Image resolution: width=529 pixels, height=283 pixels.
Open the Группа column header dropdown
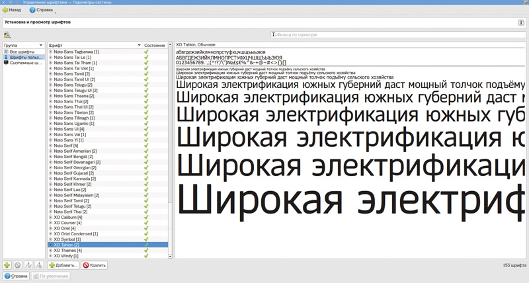click(x=41, y=45)
